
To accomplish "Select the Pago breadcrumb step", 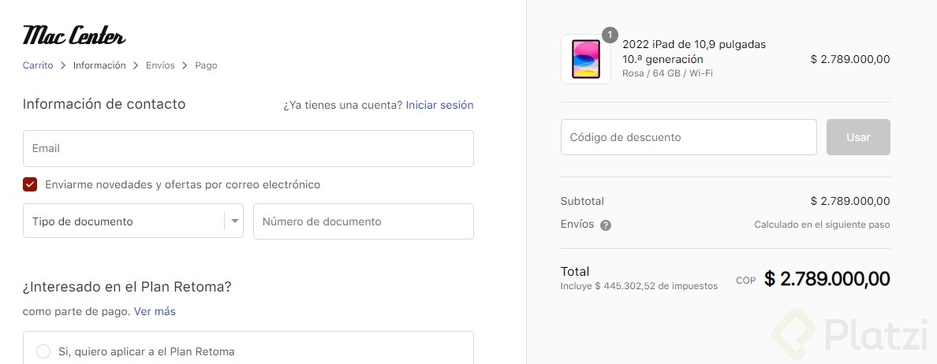I will point(206,65).
